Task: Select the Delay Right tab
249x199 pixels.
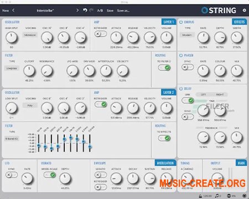Action: coord(220,94)
